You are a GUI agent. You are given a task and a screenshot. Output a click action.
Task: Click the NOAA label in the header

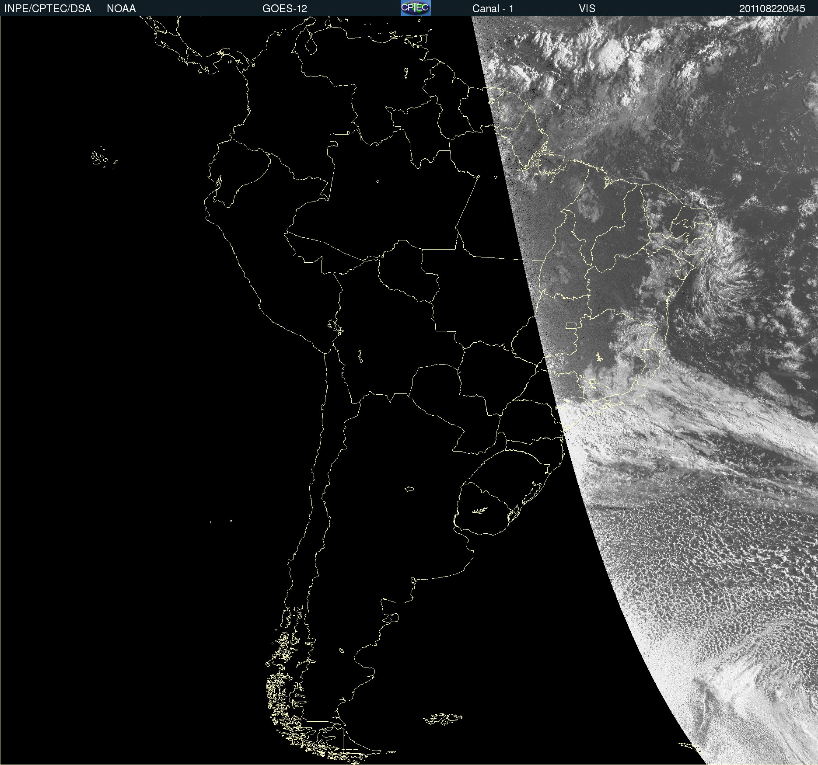121,9
